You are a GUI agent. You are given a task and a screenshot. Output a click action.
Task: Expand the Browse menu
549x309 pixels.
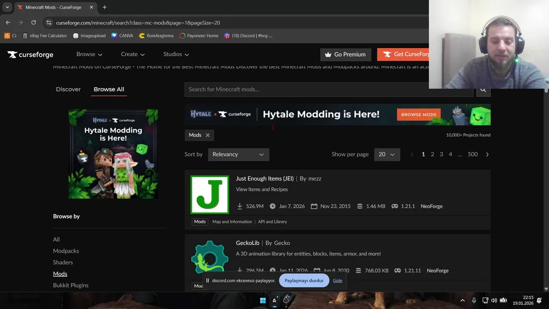coord(89,55)
